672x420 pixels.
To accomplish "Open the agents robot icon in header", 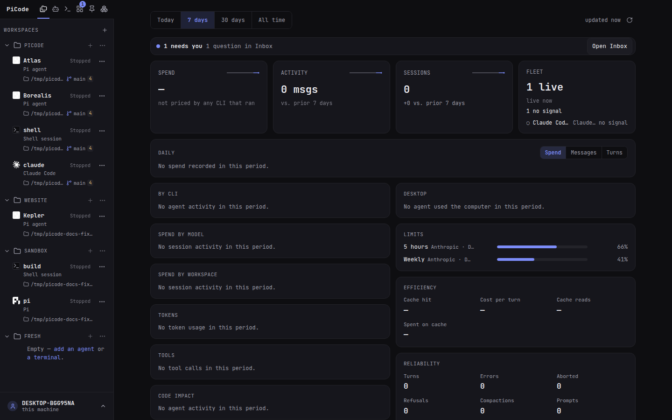I will tap(56, 9).
